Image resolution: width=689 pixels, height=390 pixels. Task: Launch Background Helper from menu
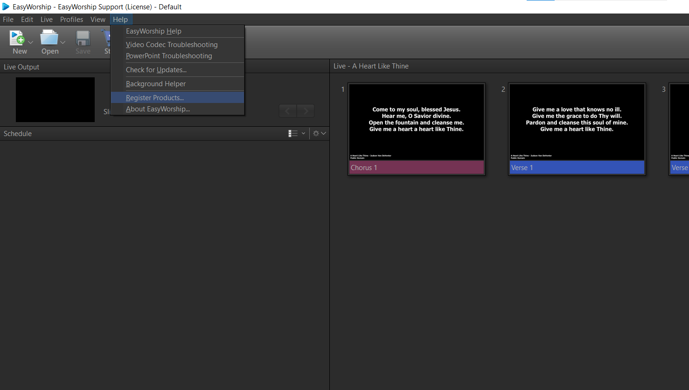tap(156, 84)
